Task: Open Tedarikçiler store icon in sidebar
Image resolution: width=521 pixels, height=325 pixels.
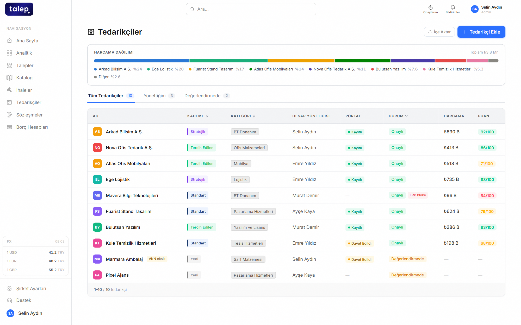Action: click(x=9, y=102)
